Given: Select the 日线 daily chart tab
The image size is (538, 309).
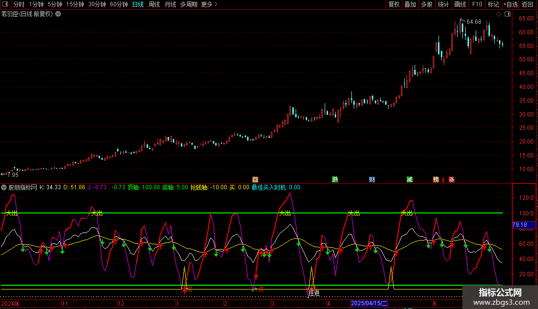Looking at the screenshot, I should (x=138, y=4).
